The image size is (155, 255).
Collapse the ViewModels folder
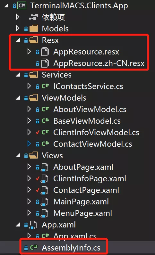(x=18, y=98)
